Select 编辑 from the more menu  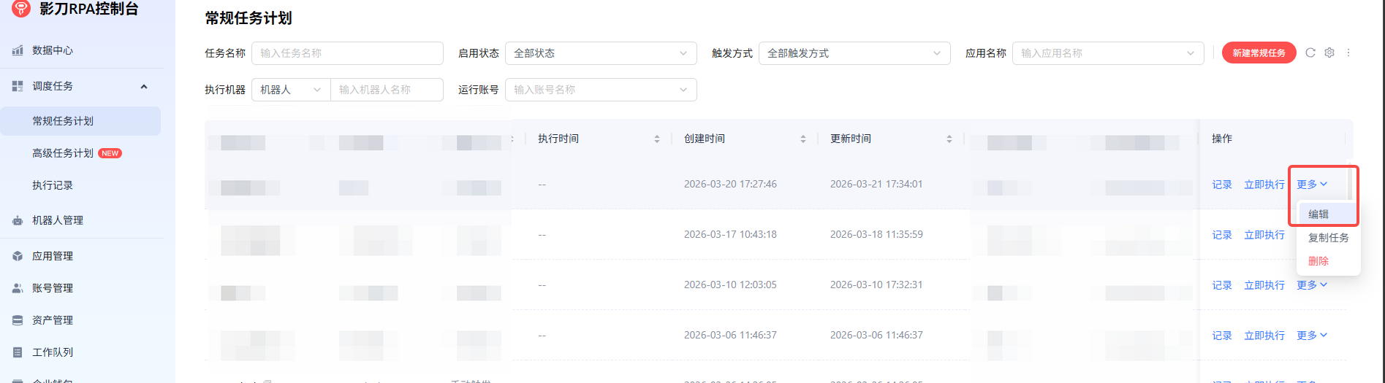pos(1318,214)
